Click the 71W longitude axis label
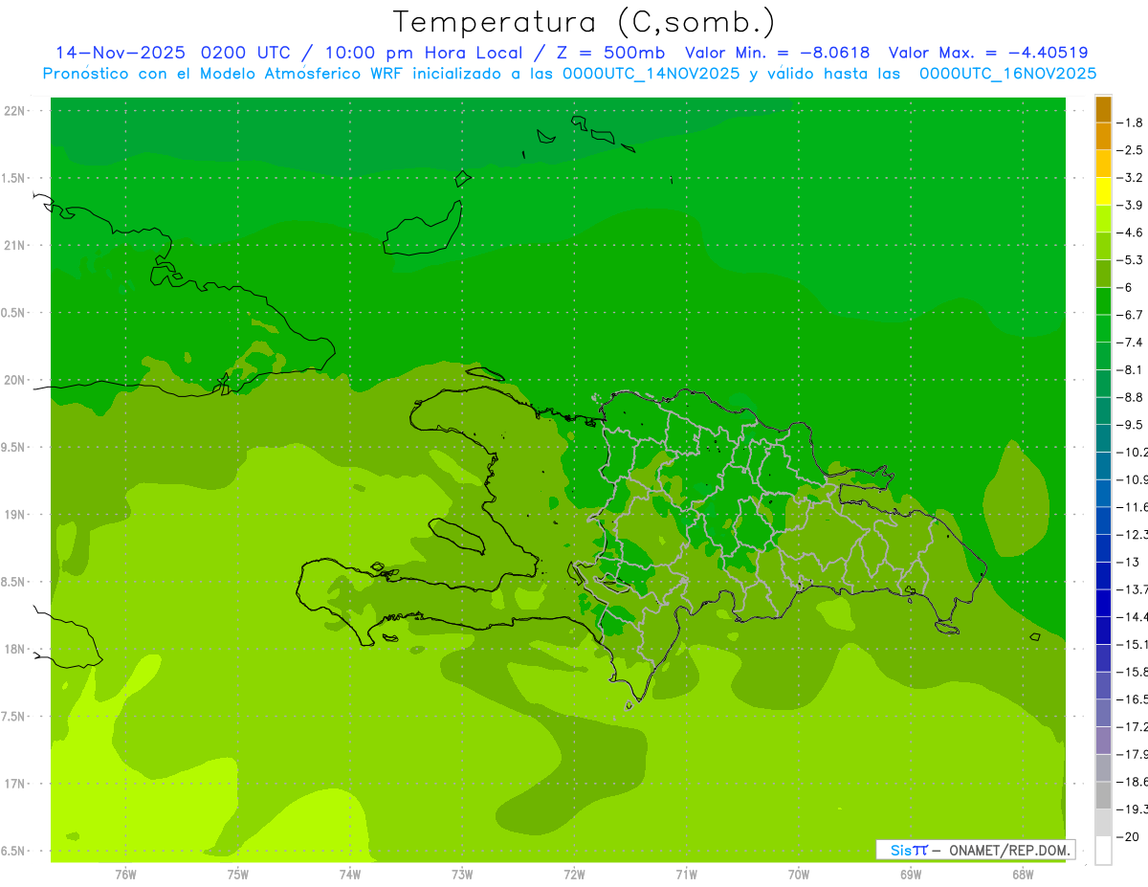 click(686, 874)
